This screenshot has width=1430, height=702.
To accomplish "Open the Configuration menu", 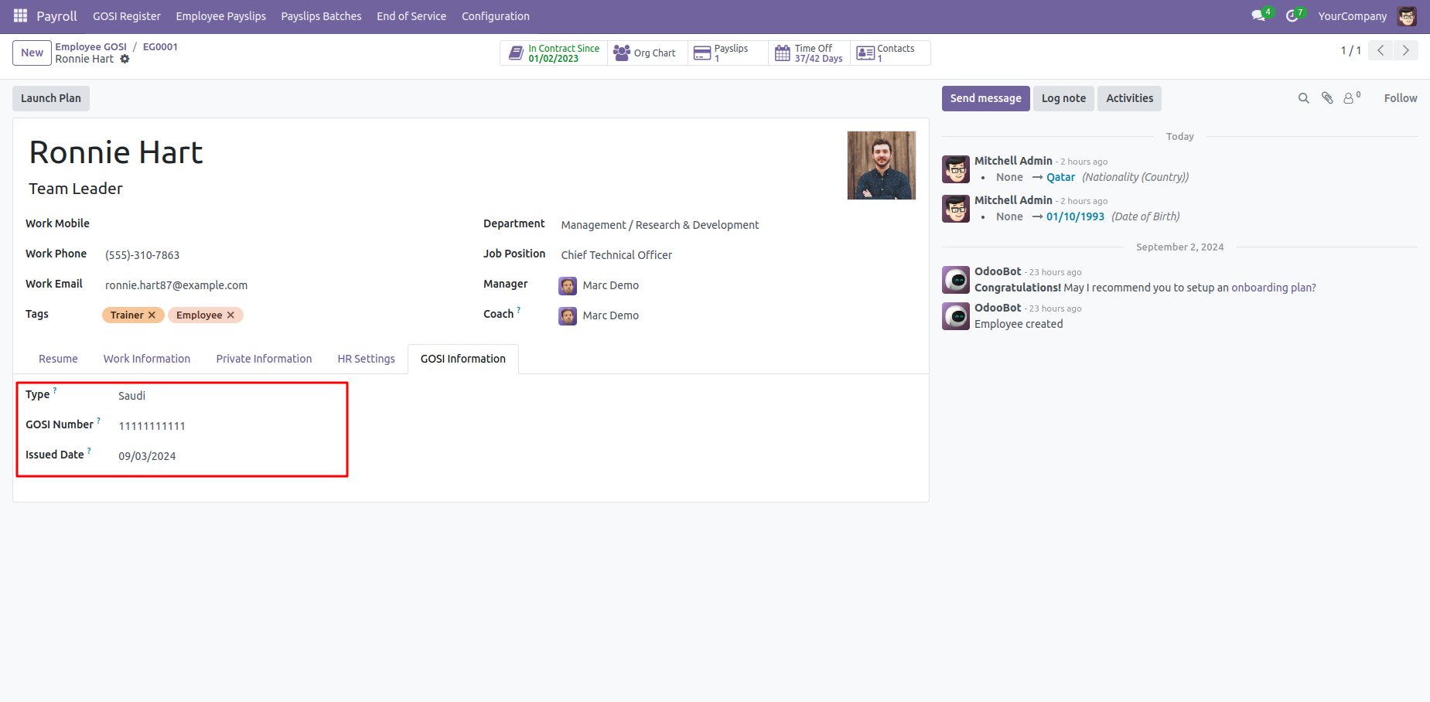I will pos(495,16).
